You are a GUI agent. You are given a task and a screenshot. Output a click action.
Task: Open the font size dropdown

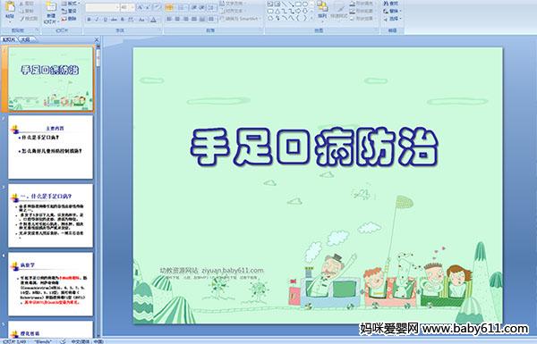[127, 7]
